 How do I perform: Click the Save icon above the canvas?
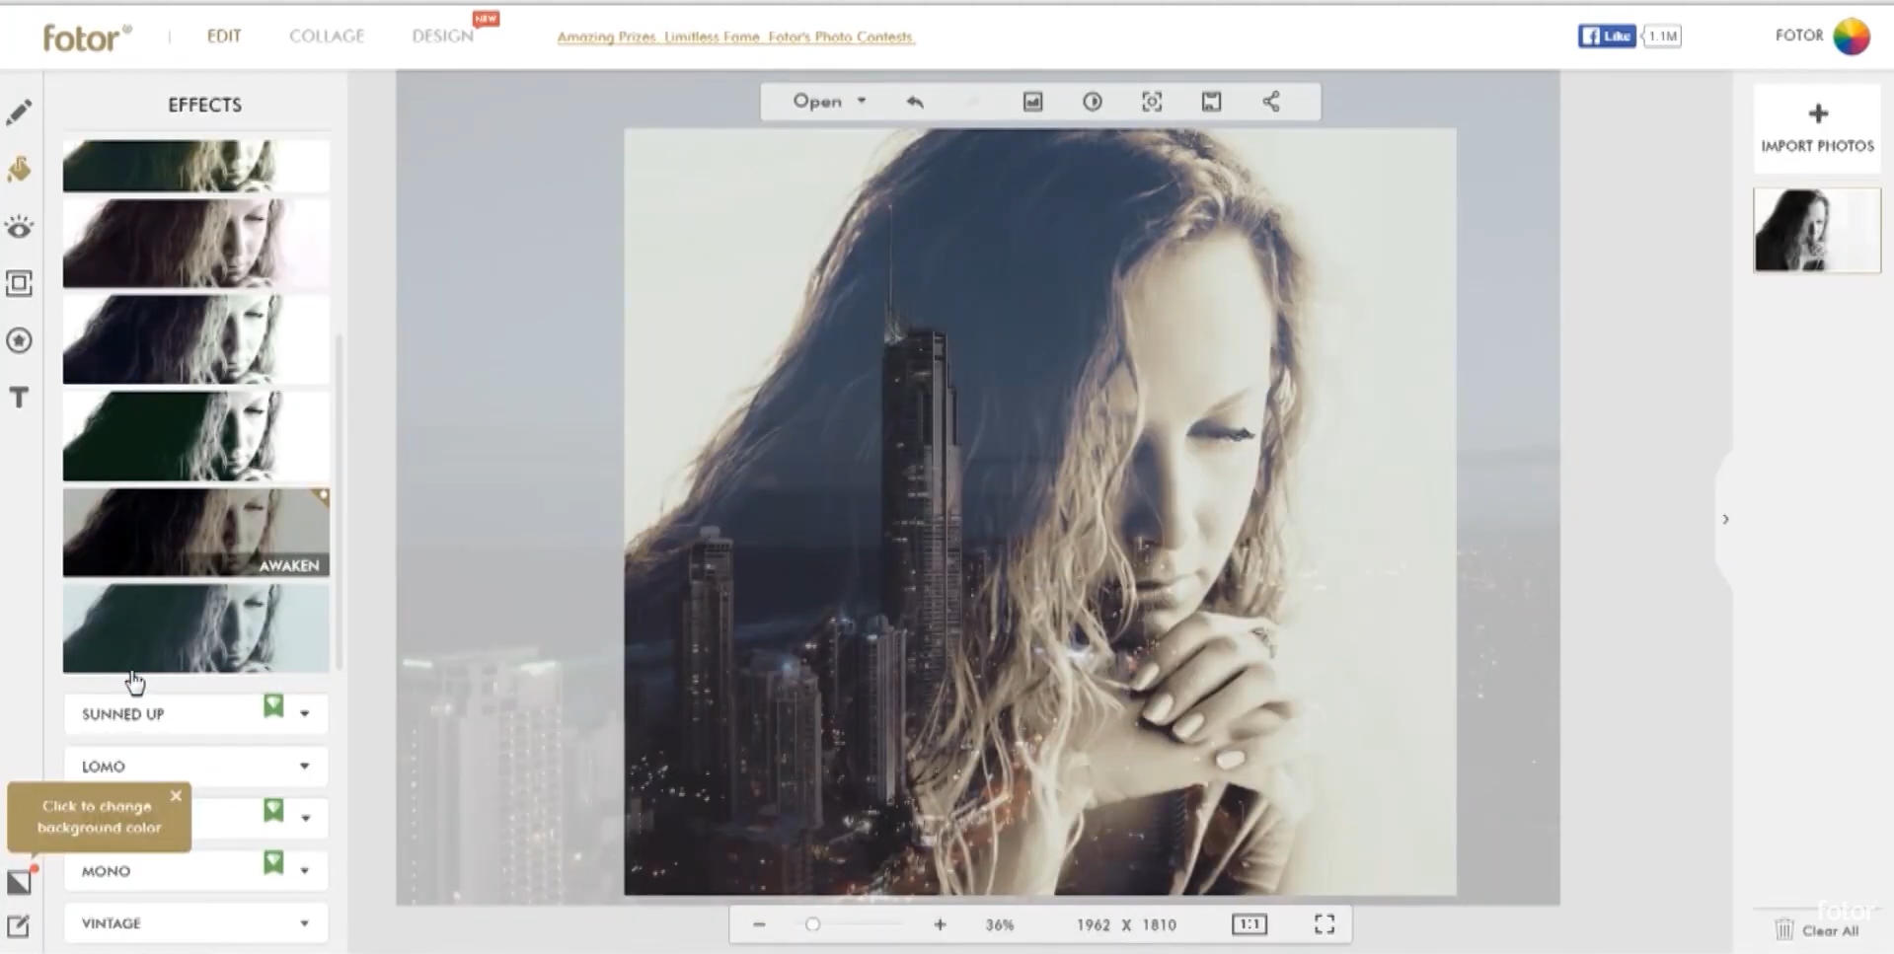click(x=1211, y=102)
